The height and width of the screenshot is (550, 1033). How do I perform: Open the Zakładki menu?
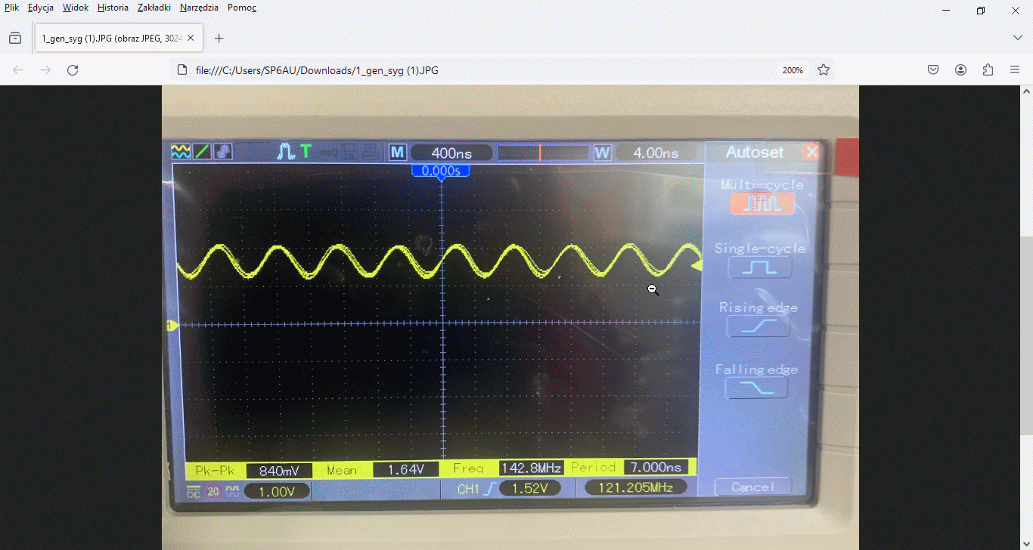[154, 8]
